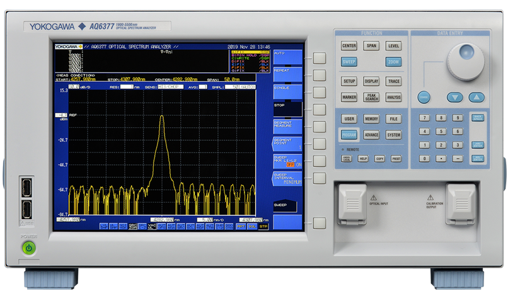Toggle the blue ZOOM function key

[393, 62]
